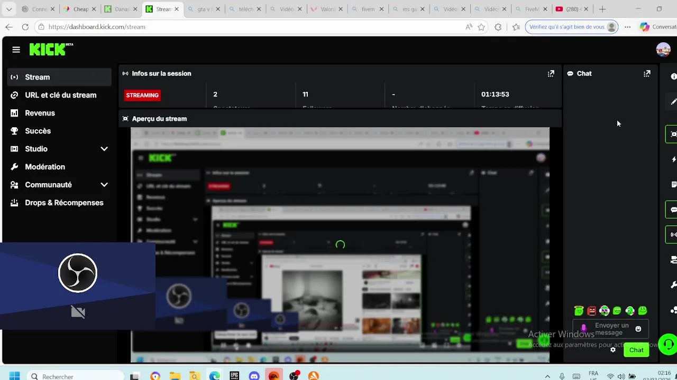Click the stream preview thumbnail

click(340, 245)
